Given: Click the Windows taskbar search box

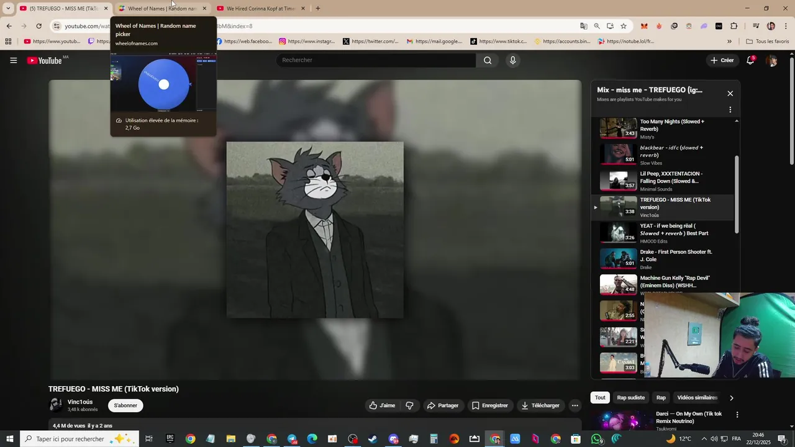Looking at the screenshot, I should 79,439.
